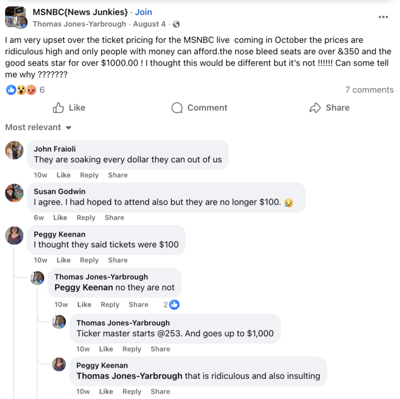The height and width of the screenshot is (399, 400).
Task: Open John Fraioli's profile name
Action: pyautogui.click(x=54, y=148)
